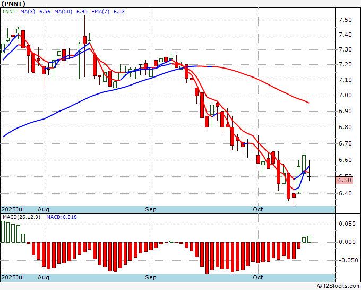Click the 6.50 current price tag

tap(344, 180)
